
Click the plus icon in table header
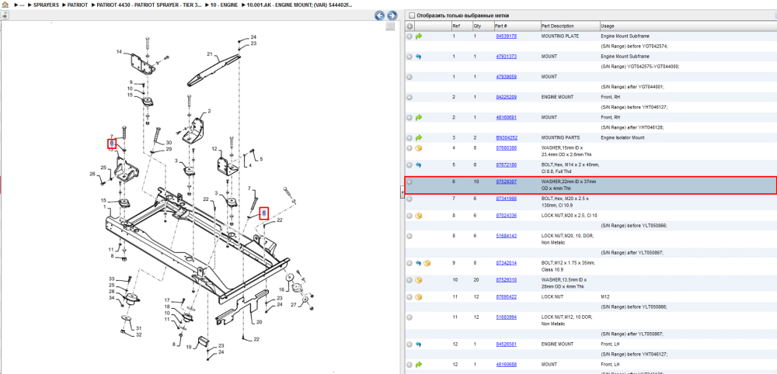[x=409, y=26]
